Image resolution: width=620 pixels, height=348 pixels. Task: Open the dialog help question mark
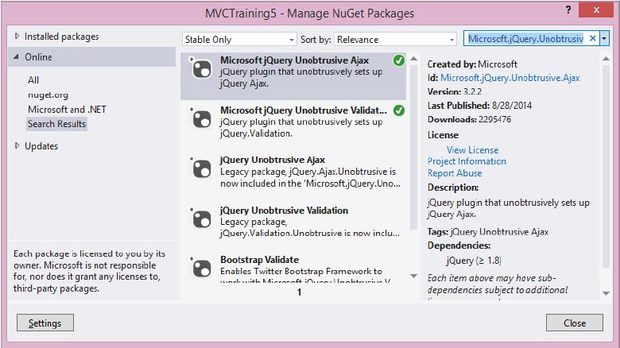[568, 10]
